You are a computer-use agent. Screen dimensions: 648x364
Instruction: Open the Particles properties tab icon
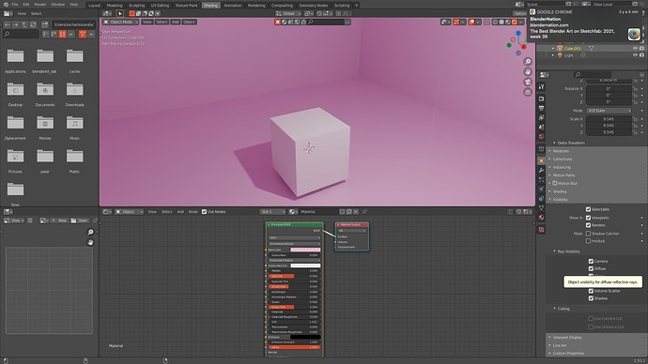pyautogui.click(x=541, y=179)
